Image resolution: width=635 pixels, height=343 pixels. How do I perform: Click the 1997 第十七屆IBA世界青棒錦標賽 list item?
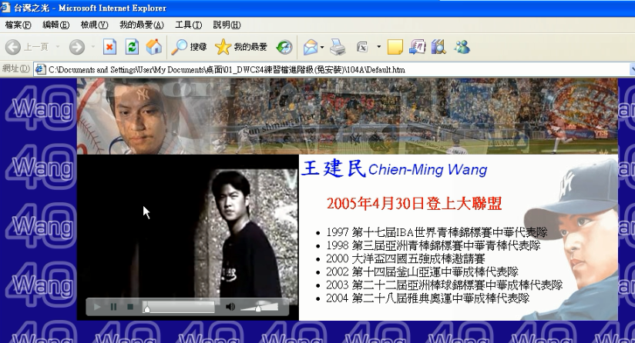pyautogui.click(x=436, y=232)
